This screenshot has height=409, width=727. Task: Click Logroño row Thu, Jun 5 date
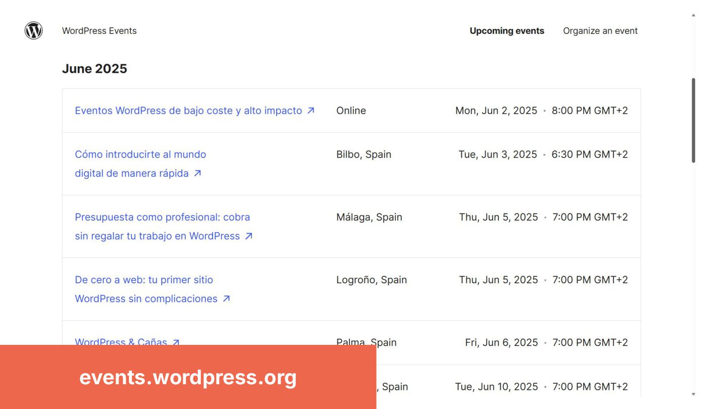coord(498,280)
